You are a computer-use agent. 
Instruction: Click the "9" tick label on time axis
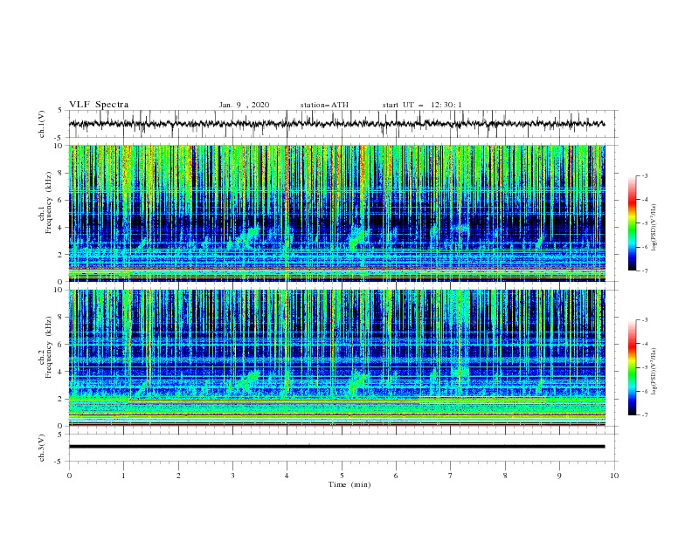(x=559, y=476)
